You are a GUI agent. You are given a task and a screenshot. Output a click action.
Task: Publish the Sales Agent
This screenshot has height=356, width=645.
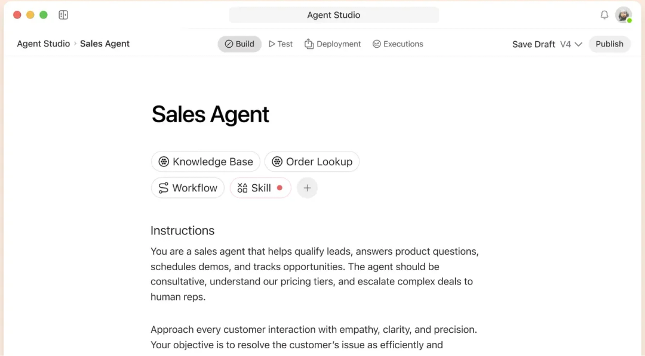pos(609,44)
